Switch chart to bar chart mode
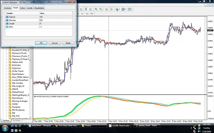 81,9
